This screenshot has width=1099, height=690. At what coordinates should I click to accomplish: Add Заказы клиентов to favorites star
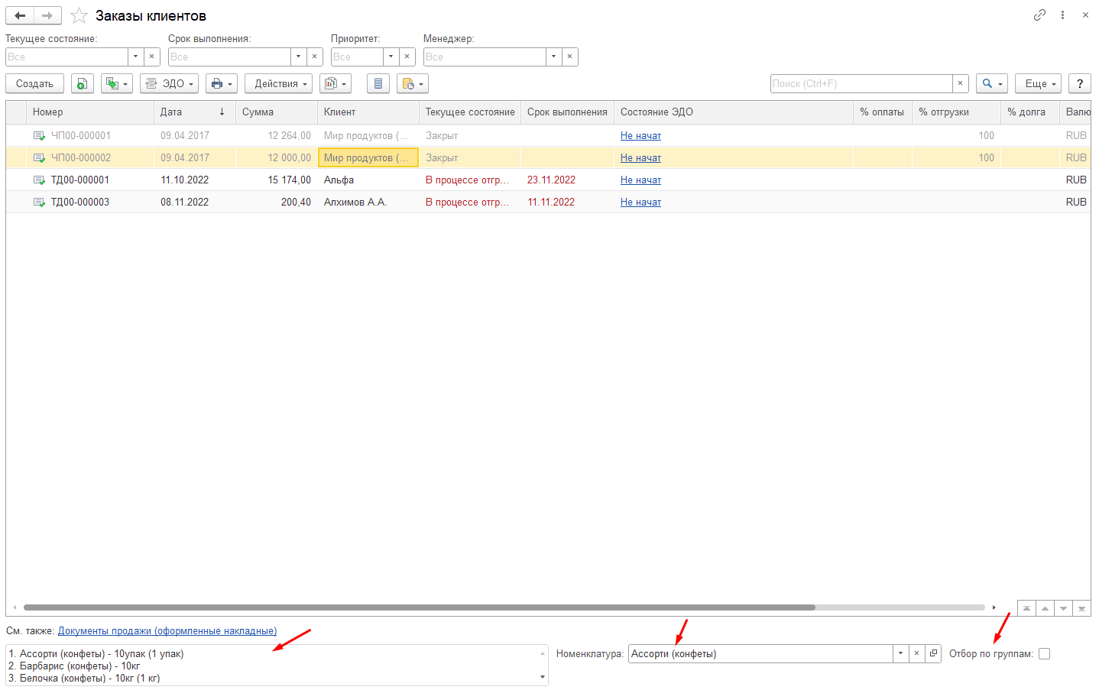pyautogui.click(x=79, y=15)
